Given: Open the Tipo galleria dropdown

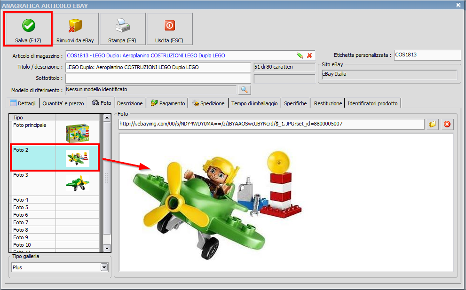Looking at the screenshot, I should (x=104, y=267).
